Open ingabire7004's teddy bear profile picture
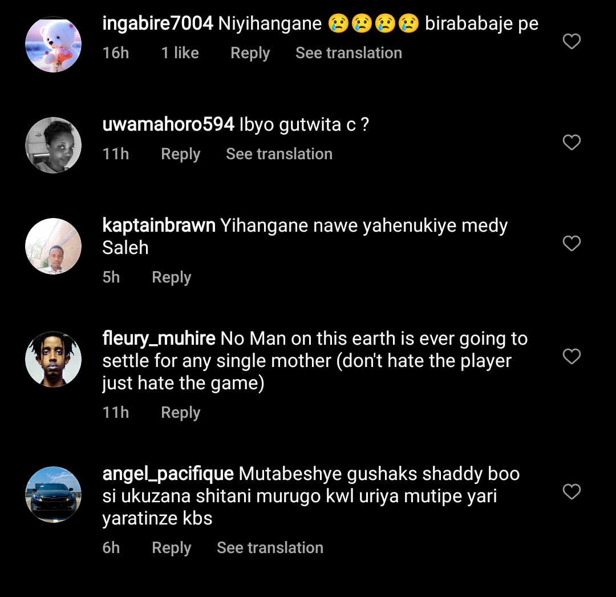Screen dimensions: 616x597 54,45
